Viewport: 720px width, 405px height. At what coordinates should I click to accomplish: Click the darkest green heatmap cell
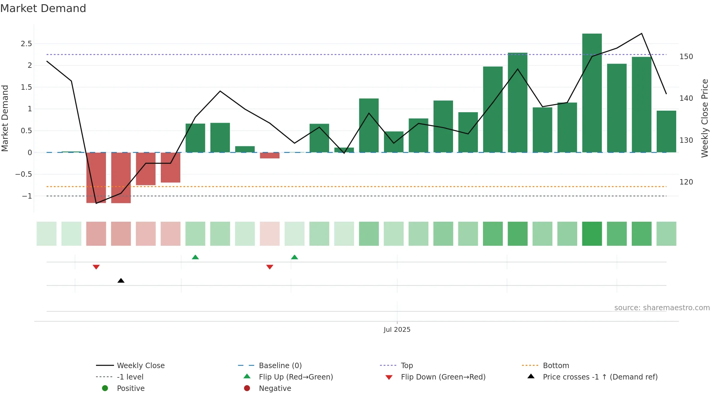(592, 234)
